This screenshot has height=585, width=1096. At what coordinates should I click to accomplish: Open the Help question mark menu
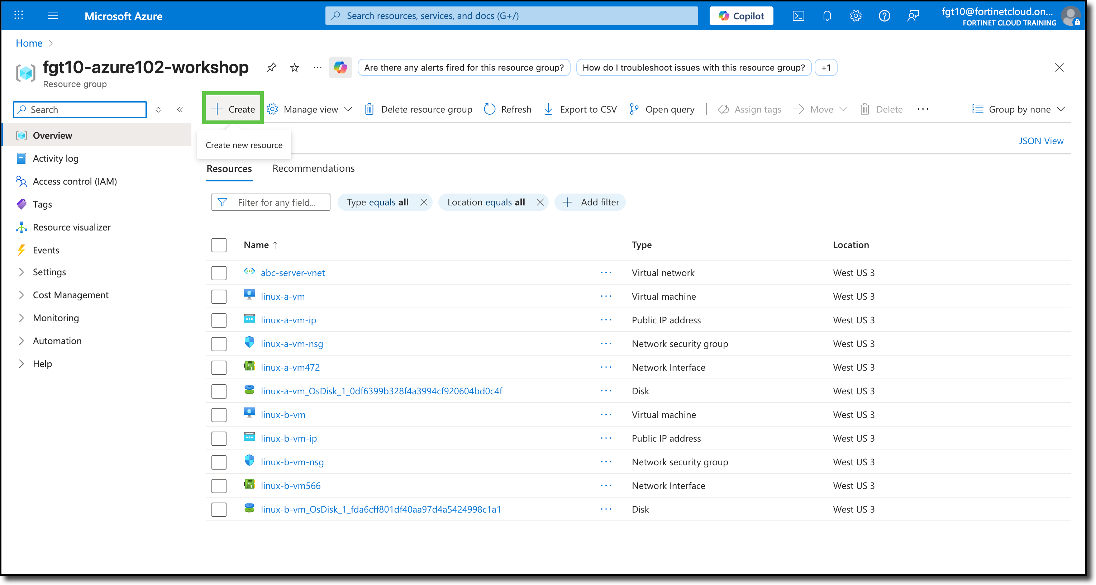pyautogui.click(x=884, y=16)
